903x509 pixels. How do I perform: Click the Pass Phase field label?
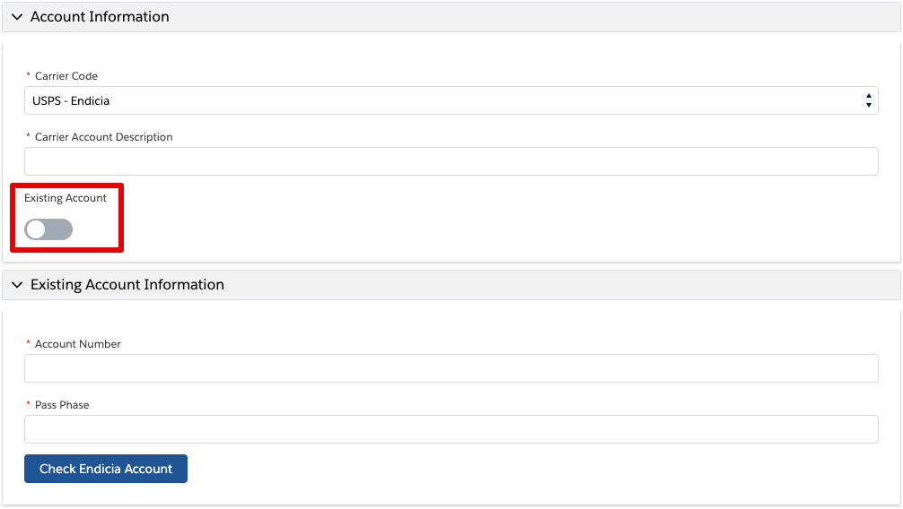click(62, 405)
